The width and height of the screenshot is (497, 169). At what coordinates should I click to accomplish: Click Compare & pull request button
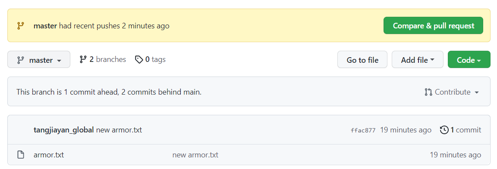tap(433, 26)
